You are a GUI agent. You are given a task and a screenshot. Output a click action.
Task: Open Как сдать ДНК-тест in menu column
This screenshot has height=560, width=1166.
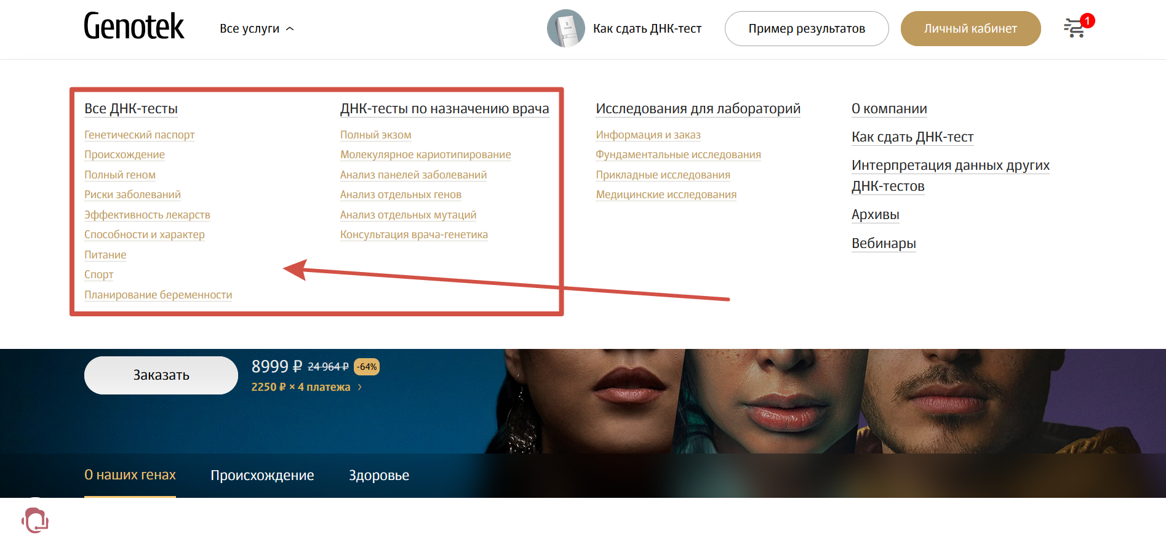pos(912,137)
